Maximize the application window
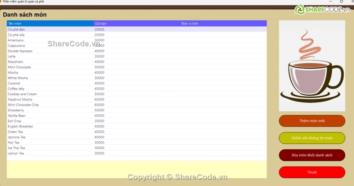The width and height of the screenshot is (354, 186). (341, 1)
